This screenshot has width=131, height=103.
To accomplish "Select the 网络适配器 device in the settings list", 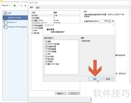I will [x=37, y=26].
